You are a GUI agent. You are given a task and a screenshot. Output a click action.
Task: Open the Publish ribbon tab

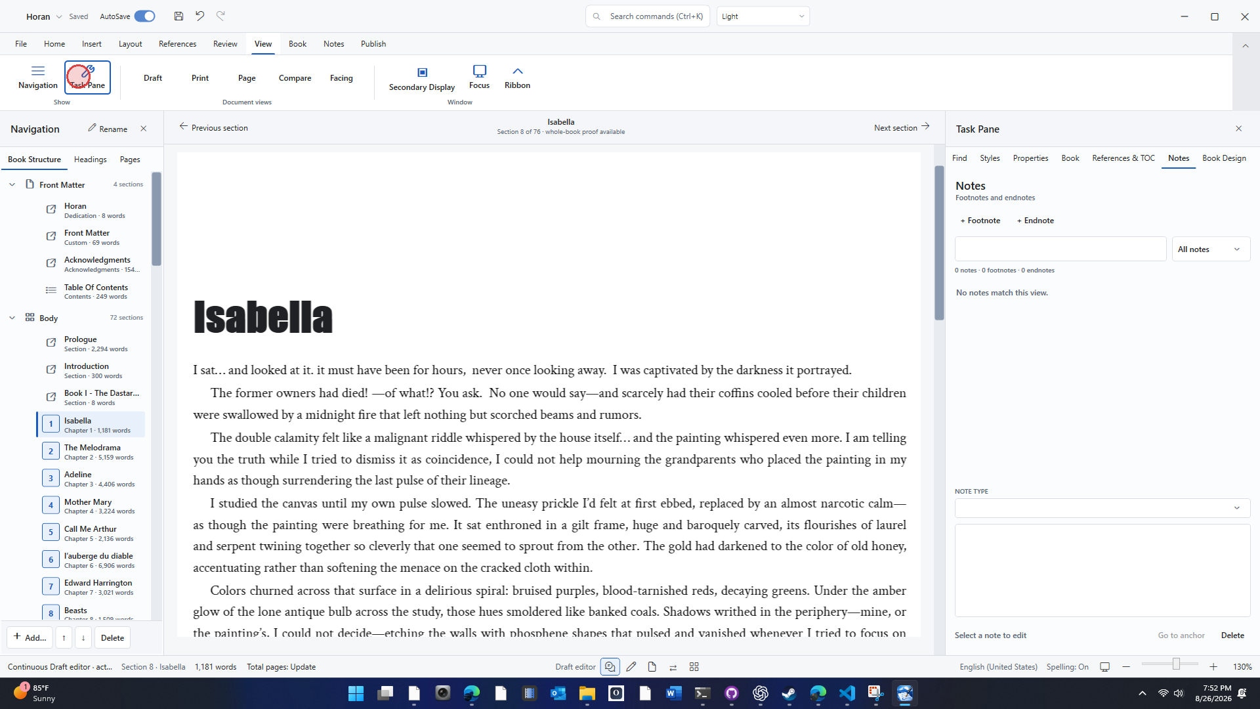coord(373,44)
